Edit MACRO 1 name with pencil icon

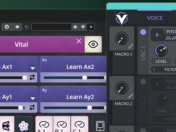click(x=131, y=46)
